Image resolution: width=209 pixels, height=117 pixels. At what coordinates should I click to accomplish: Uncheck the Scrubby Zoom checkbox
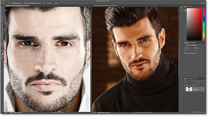coord(33,3)
